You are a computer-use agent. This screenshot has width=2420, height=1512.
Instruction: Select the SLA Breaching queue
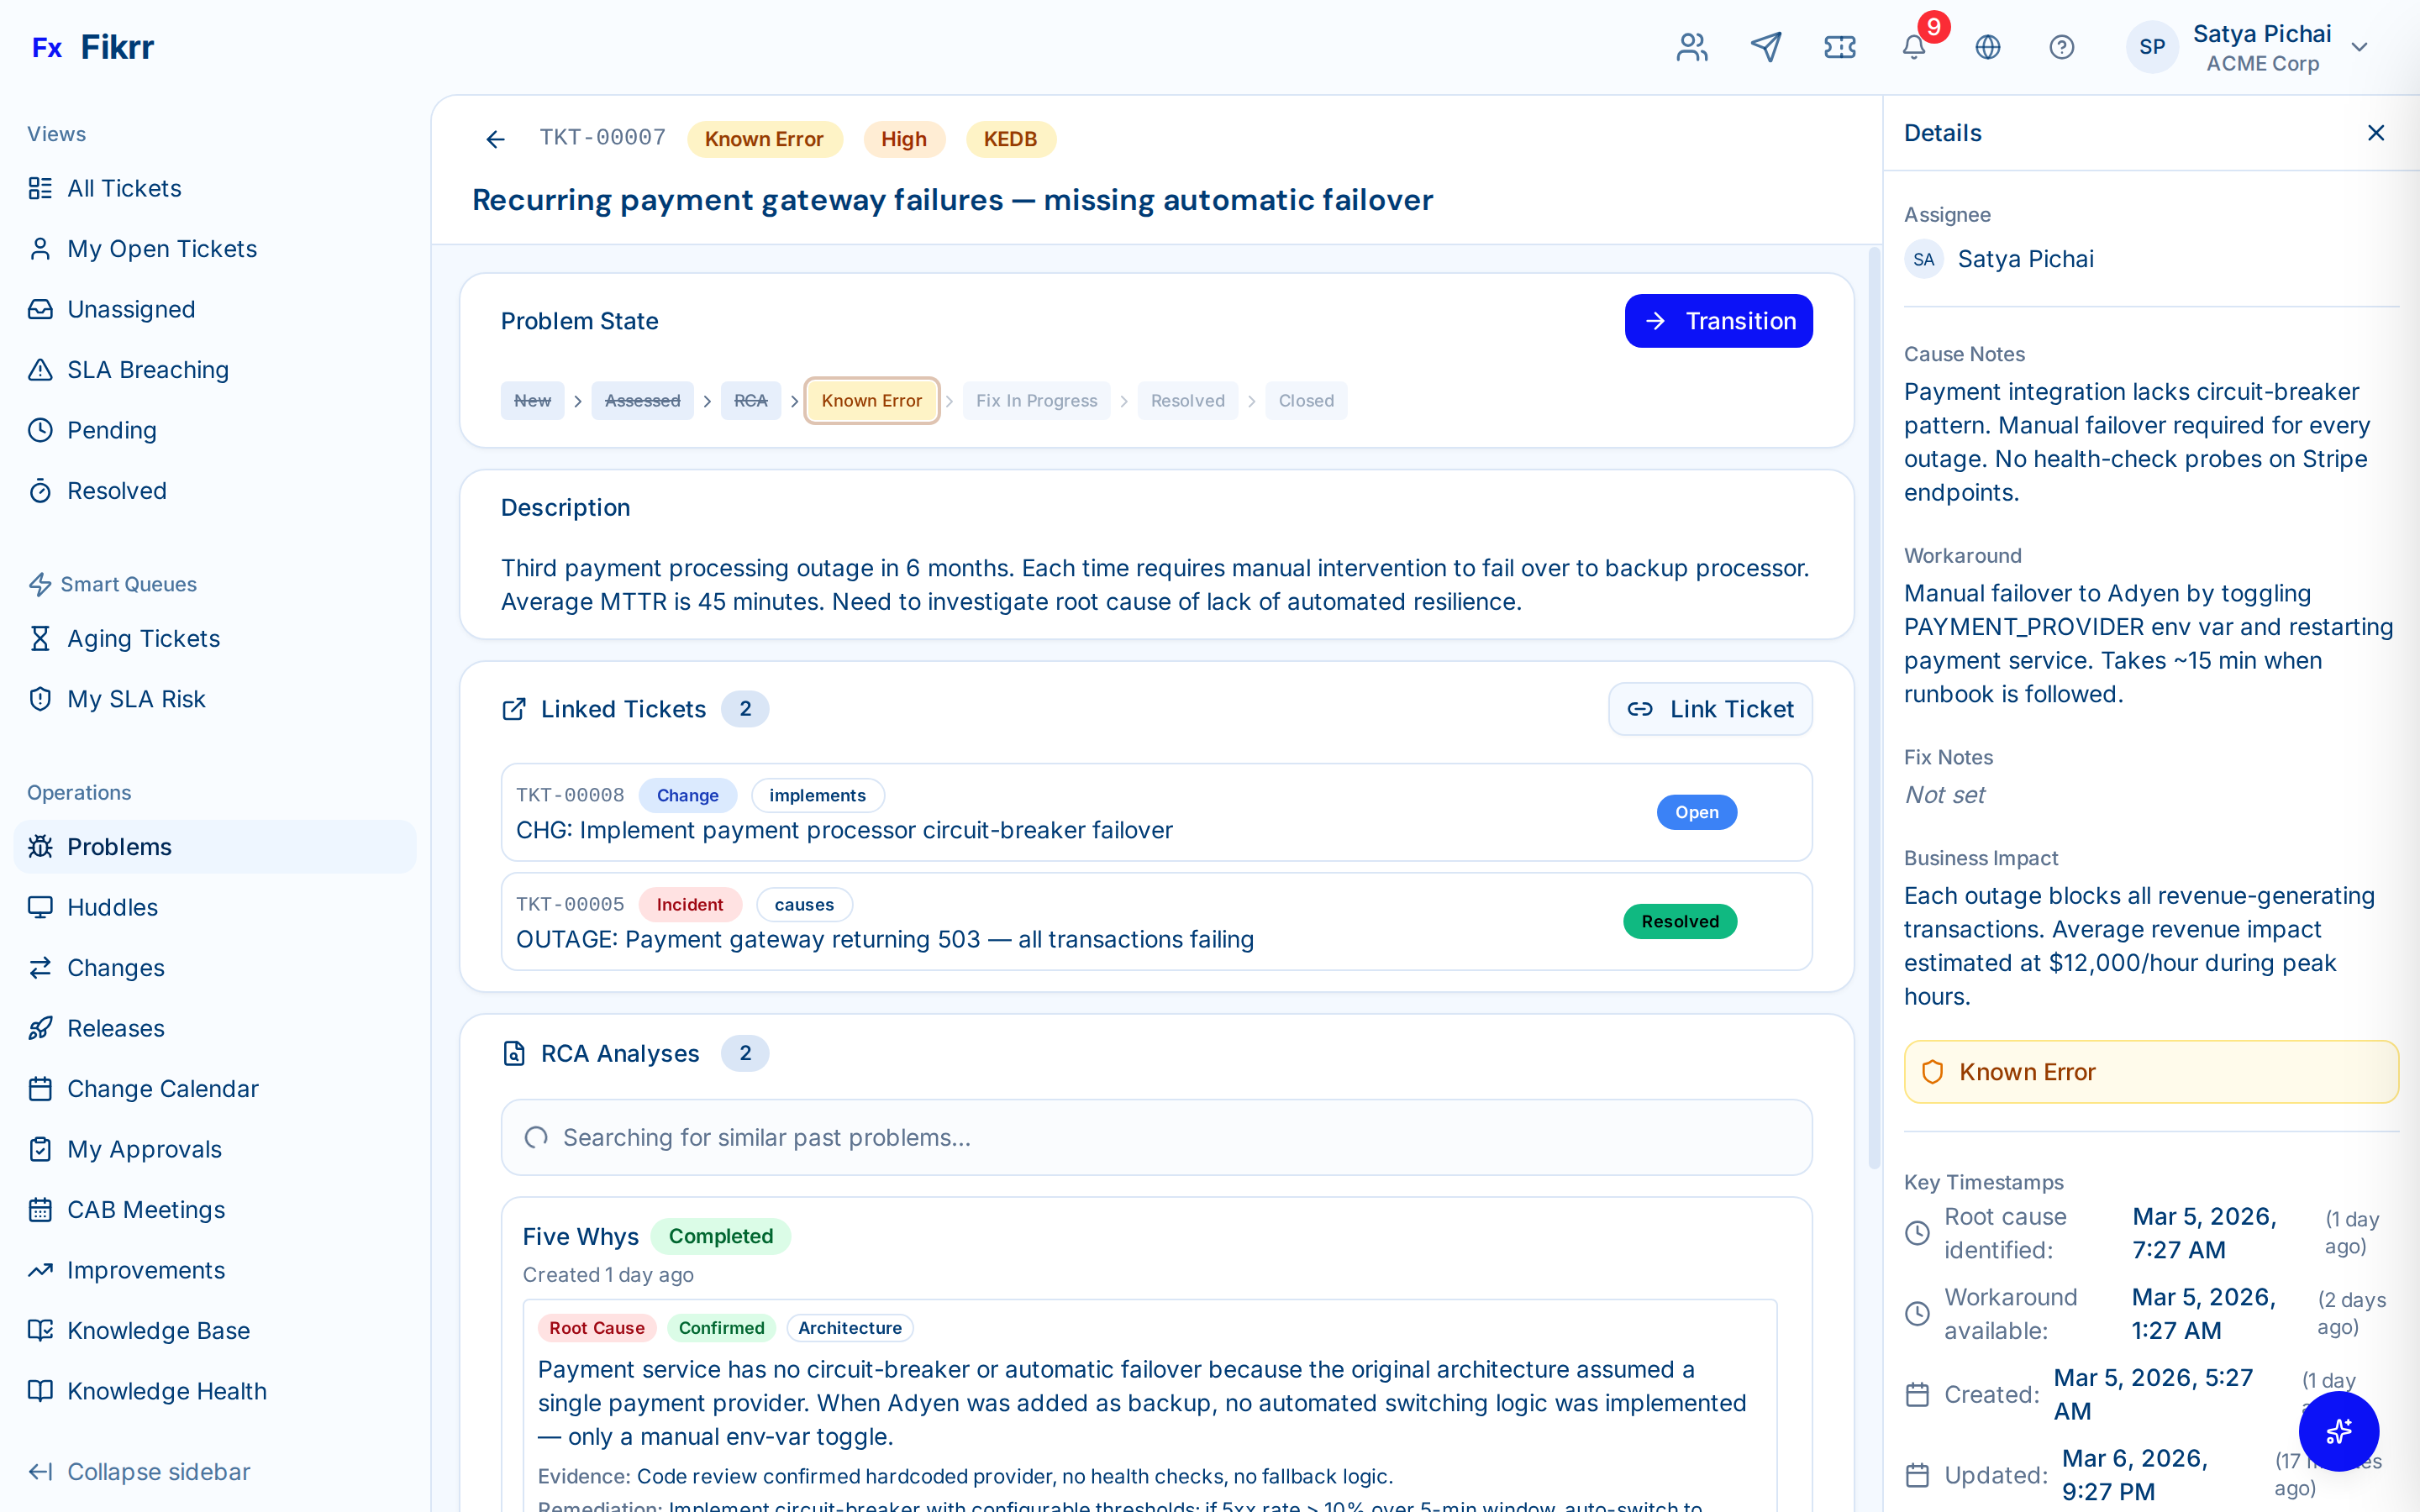tap(147, 369)
